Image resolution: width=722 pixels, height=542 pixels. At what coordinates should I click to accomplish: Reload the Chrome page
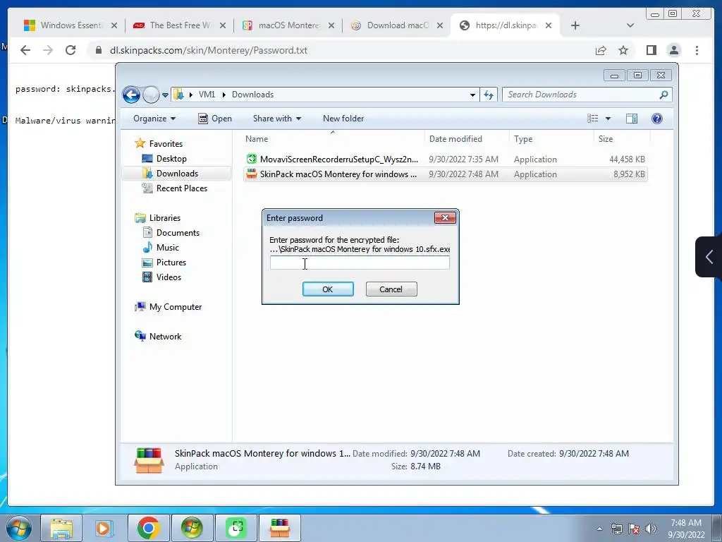[71, 50]
